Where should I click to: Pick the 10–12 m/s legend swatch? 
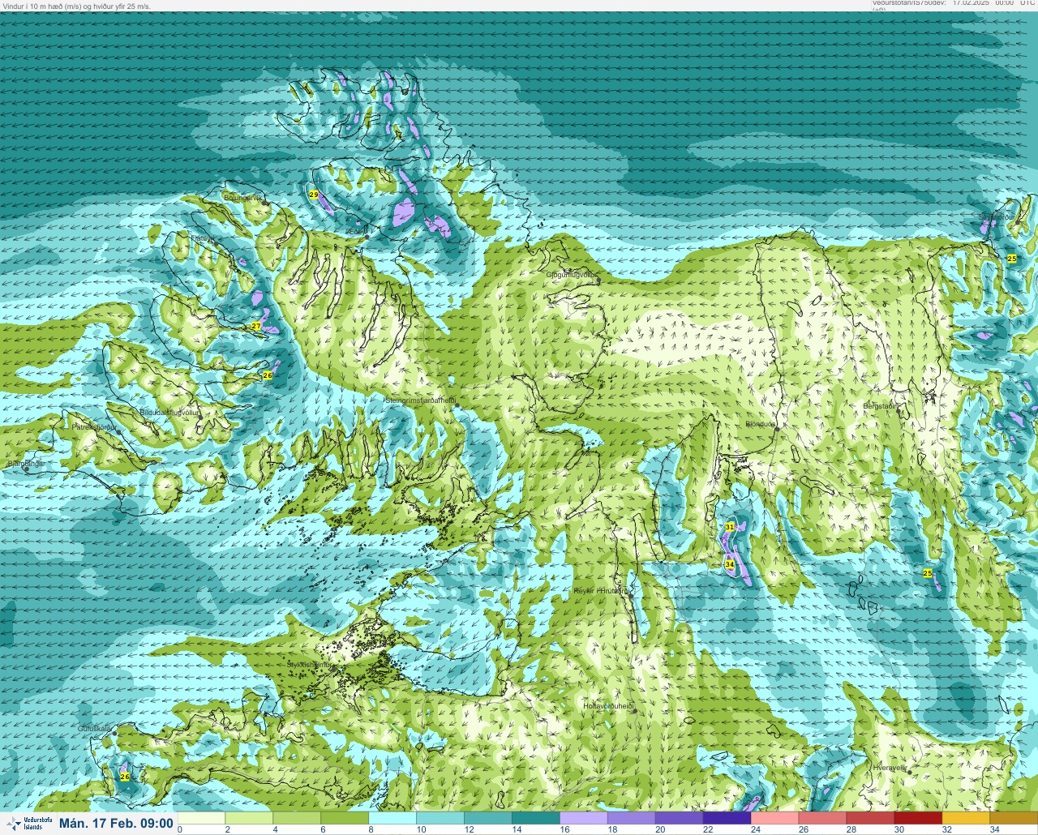[x=440, y=818]
